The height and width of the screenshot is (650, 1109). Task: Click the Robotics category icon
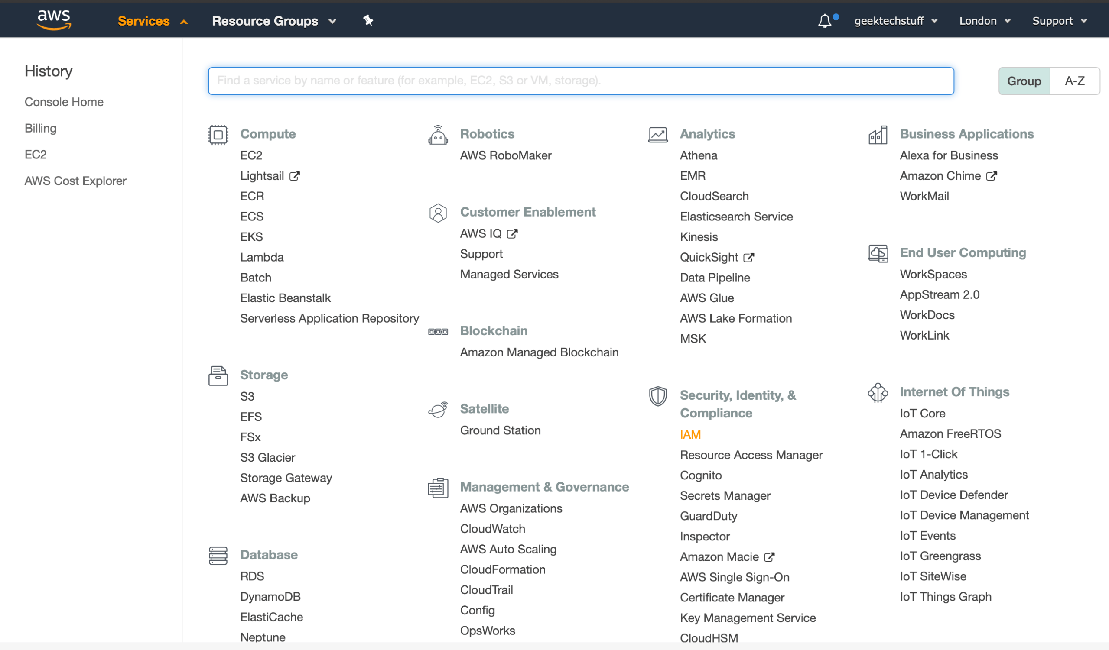[x=437, y=135]
